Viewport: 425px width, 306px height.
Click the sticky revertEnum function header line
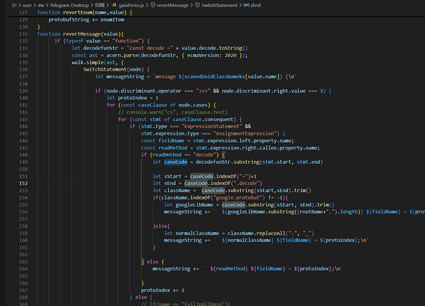point(85,12)
